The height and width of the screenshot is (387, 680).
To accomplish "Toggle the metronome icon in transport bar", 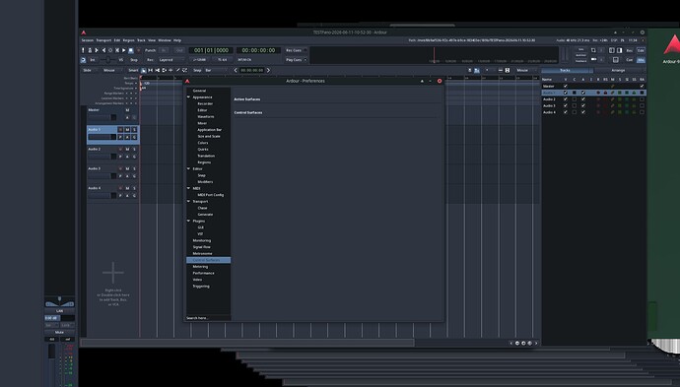I will coord(90,50).
